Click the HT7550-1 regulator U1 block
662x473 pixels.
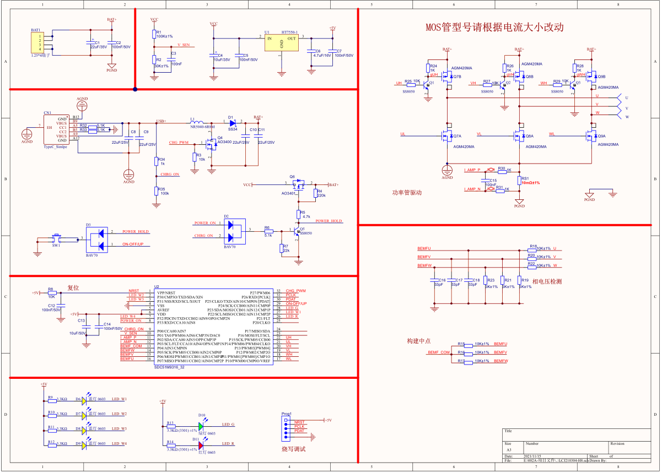[x=281, y=43]
